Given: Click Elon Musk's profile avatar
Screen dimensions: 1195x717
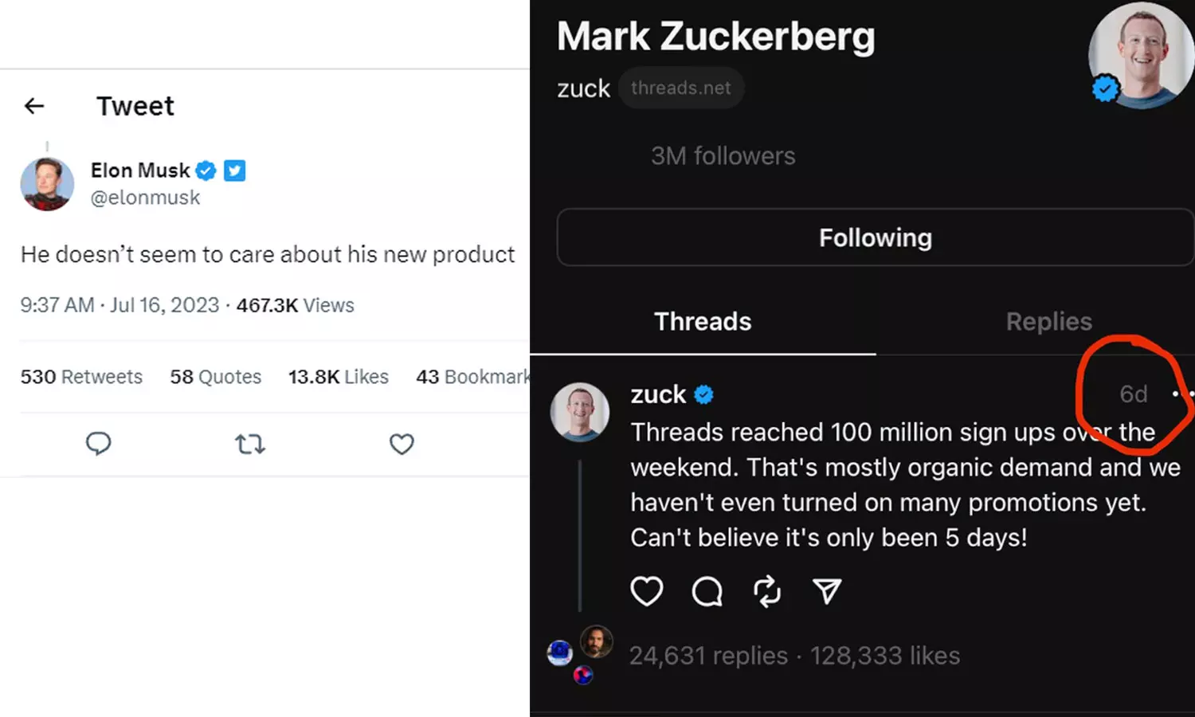Looking at the screenshot, I should point(47,184).
